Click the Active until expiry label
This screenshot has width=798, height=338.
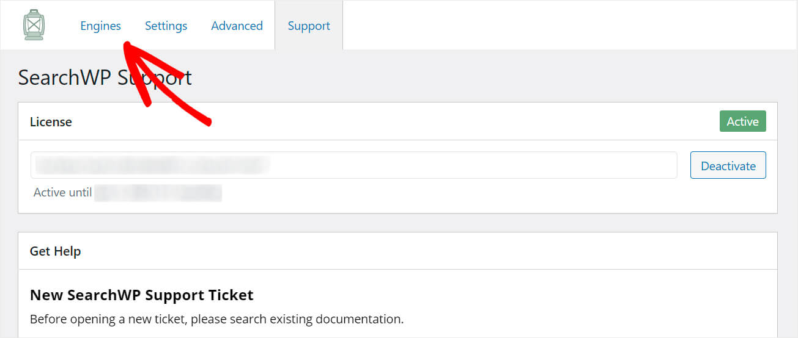pos(62,192)
